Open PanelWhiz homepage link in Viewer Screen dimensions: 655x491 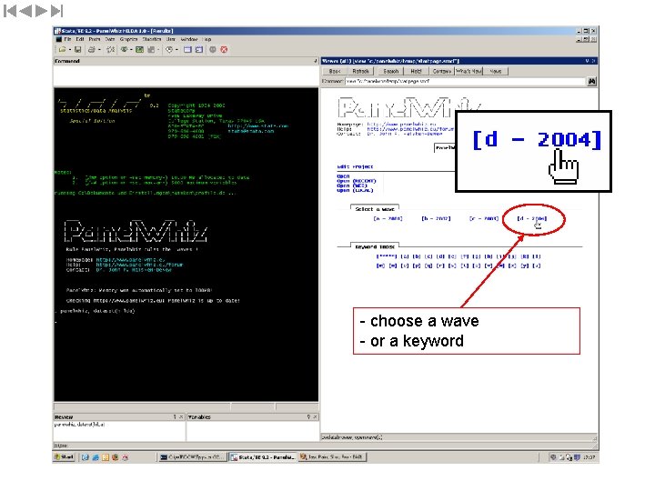click(401, 125)
